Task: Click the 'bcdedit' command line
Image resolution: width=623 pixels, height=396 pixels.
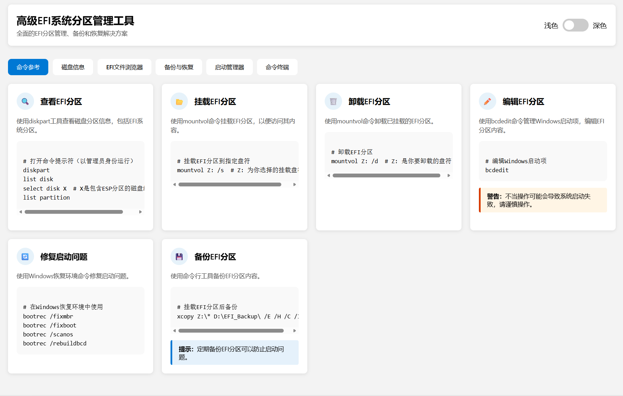Action: (x=497, y=170)
